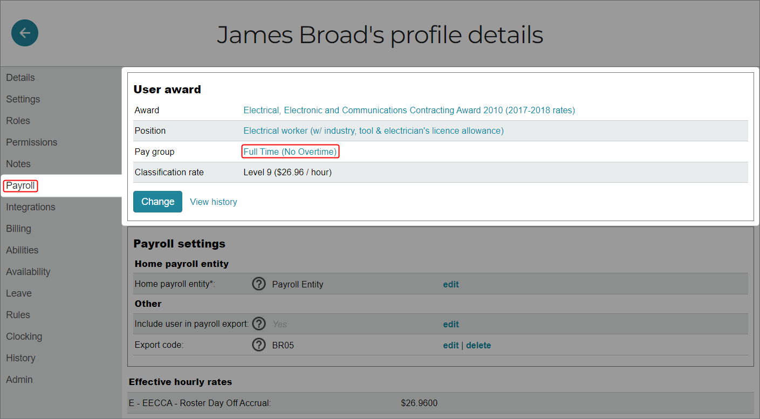
Task: Go to the Leave section
Action: coord(18,293)
